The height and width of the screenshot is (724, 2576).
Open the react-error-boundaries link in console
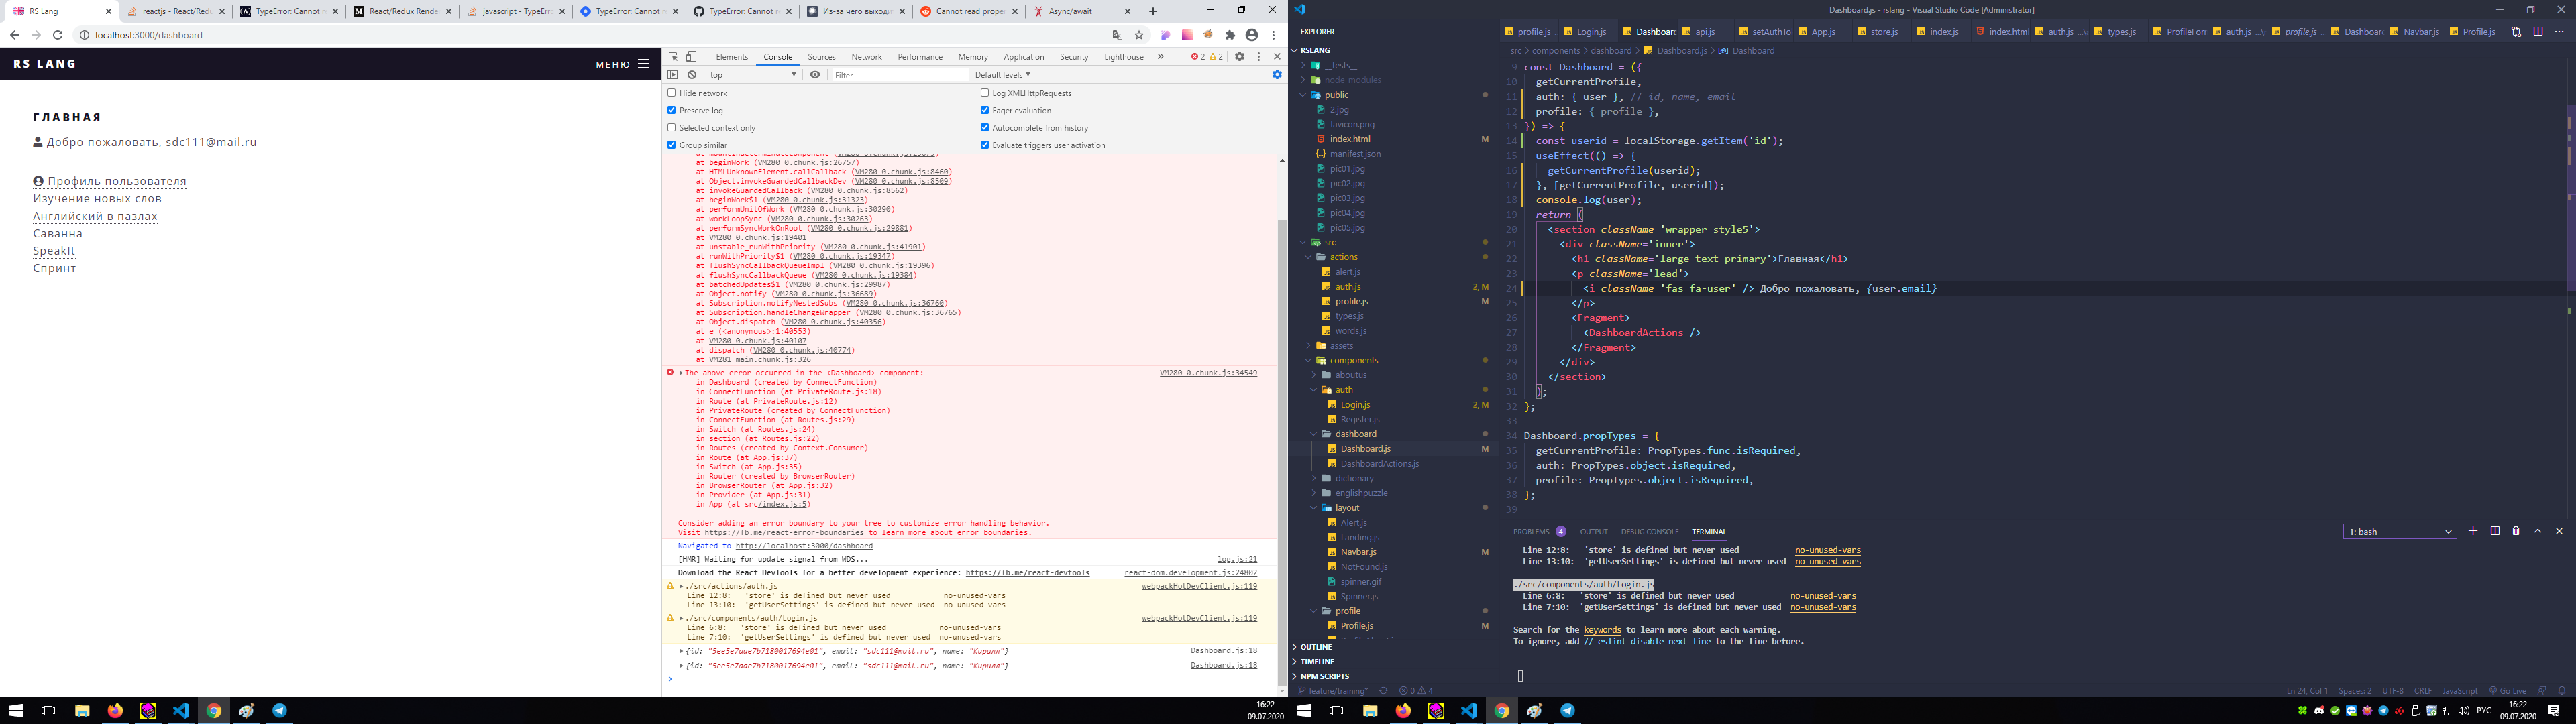[x=783, y=533]
